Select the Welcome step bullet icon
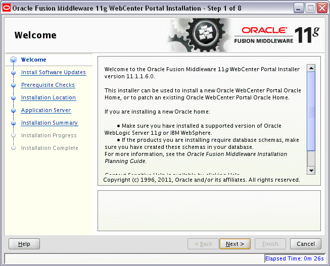 [x=14, y=60]
